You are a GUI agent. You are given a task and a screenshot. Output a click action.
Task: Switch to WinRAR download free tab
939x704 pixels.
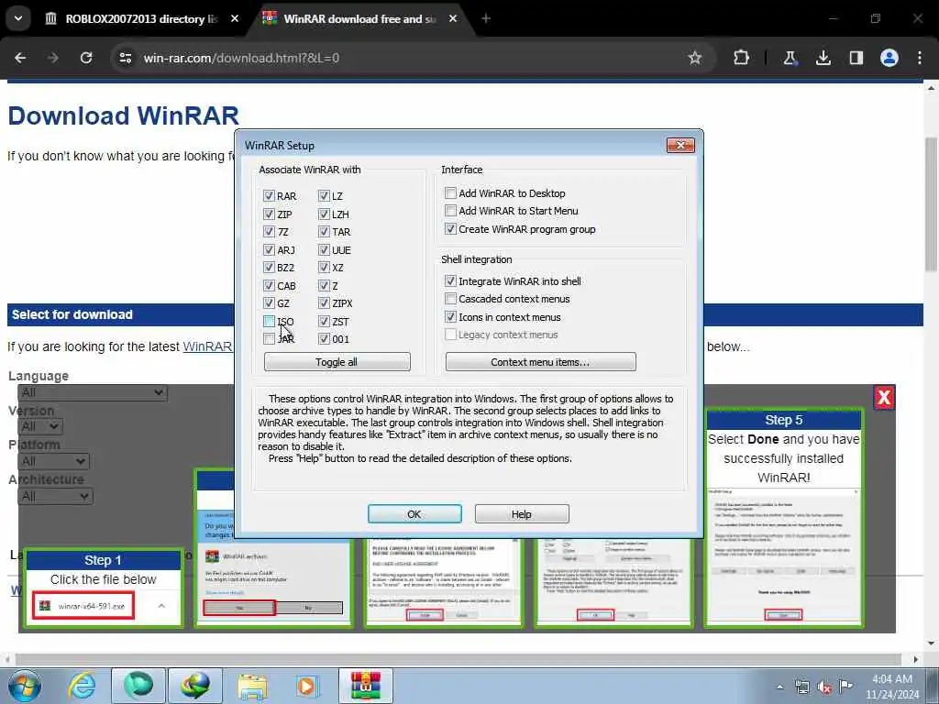pyautogui.click(x=359, y=18)
